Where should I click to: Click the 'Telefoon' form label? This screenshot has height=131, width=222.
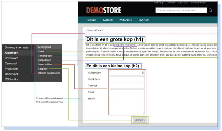click(x=93, y=86)
